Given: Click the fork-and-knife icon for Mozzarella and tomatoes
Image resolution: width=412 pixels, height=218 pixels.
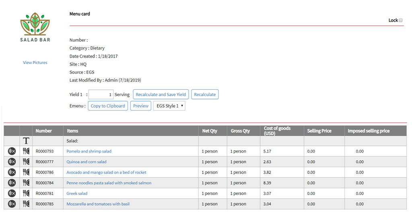Looking at the screenshot, I should pyautogui.click(x=26, y=204).
